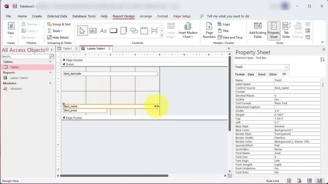Toggle the Property Sheet button
The width and height of the screenshot is (328, 184).
(274, 30)
